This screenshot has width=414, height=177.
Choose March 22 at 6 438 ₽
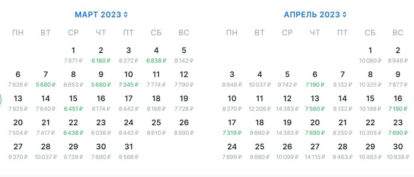(73, 127)
